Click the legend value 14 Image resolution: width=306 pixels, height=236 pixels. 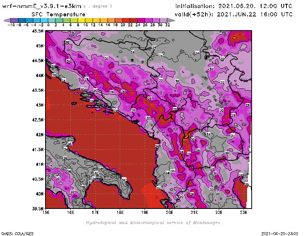(x=100, y=25)
